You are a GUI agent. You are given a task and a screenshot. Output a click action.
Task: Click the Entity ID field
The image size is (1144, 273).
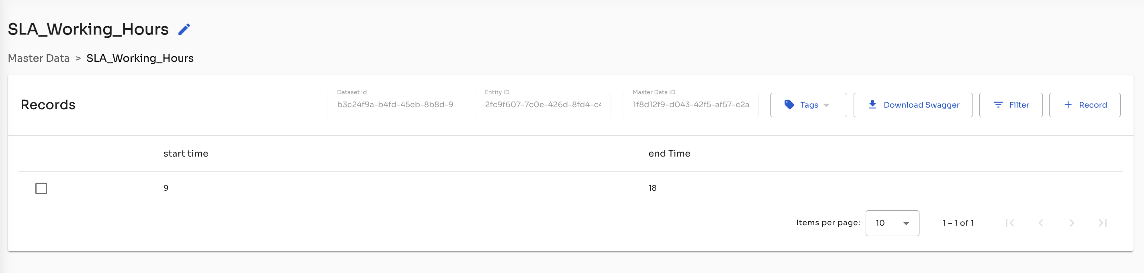tap(543, 105)
